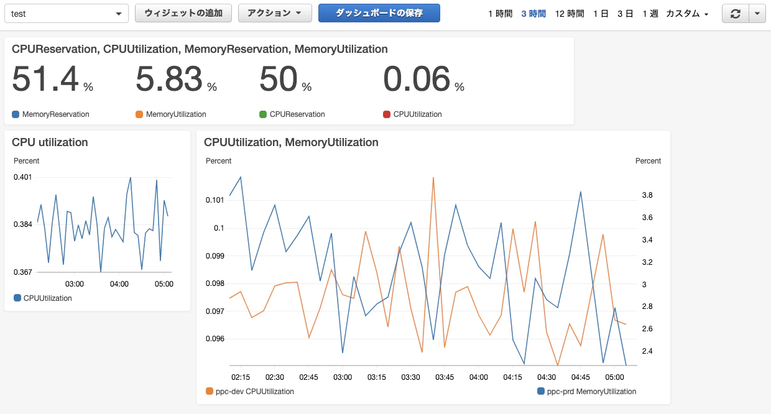
Task: Expand the アクション dropdown menu
Action: pos(275,13)
